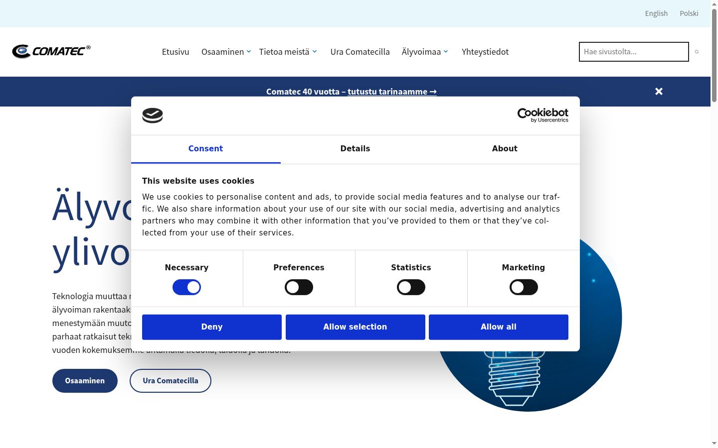Click the search magnifier icon
718x448 pixels.
[697, 52]
